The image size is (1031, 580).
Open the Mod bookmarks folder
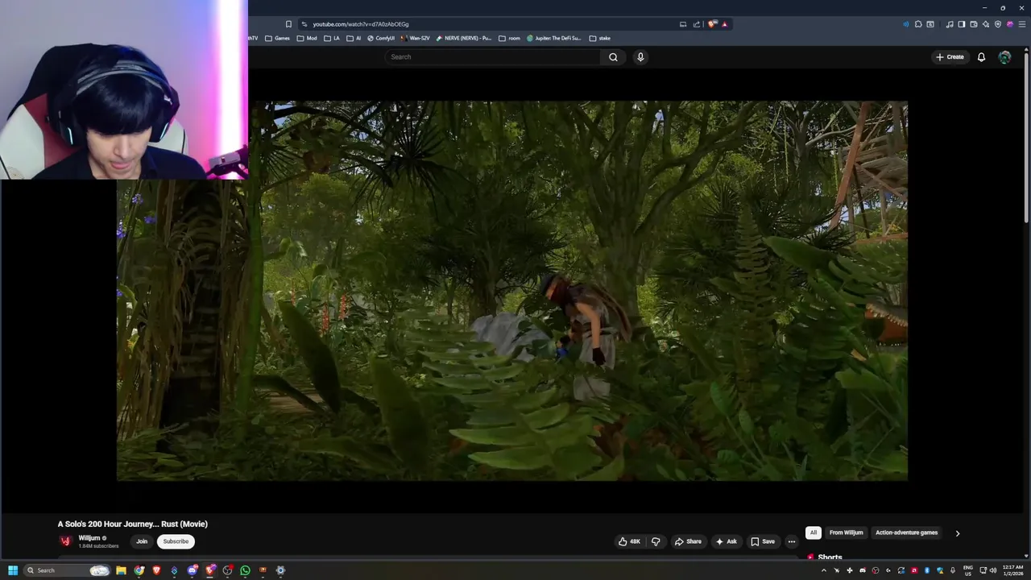(x=307, y=38)
